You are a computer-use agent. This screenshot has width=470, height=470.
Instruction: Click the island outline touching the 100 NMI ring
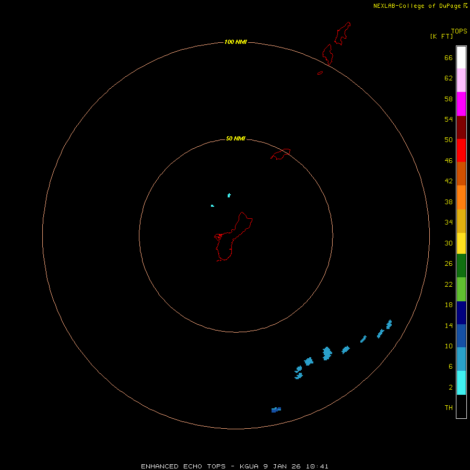(328, 54)
